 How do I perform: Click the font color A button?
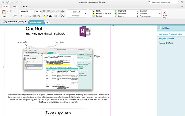click(50, 16)
